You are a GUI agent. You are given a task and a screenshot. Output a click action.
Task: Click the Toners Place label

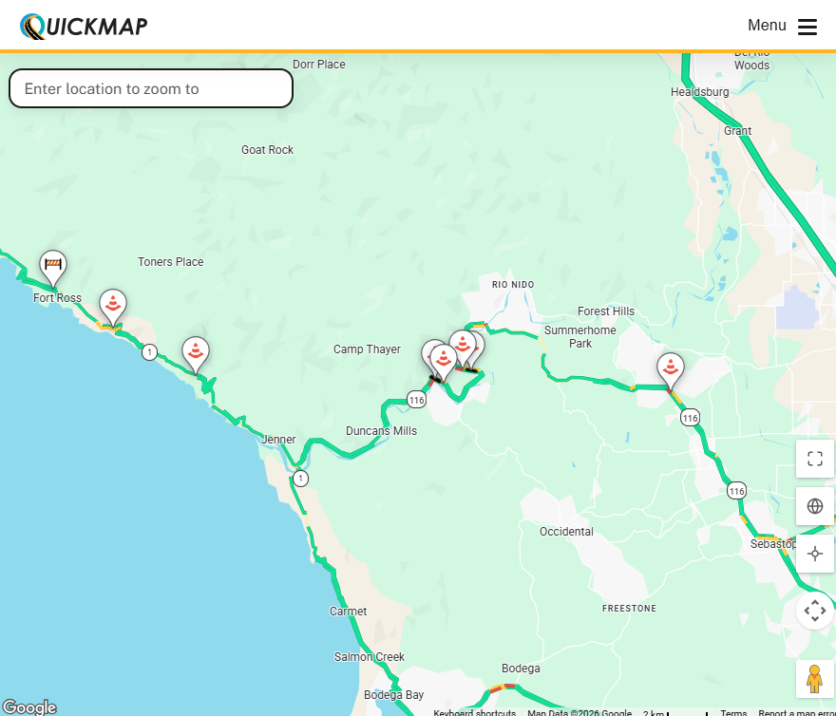click(171, 262)
